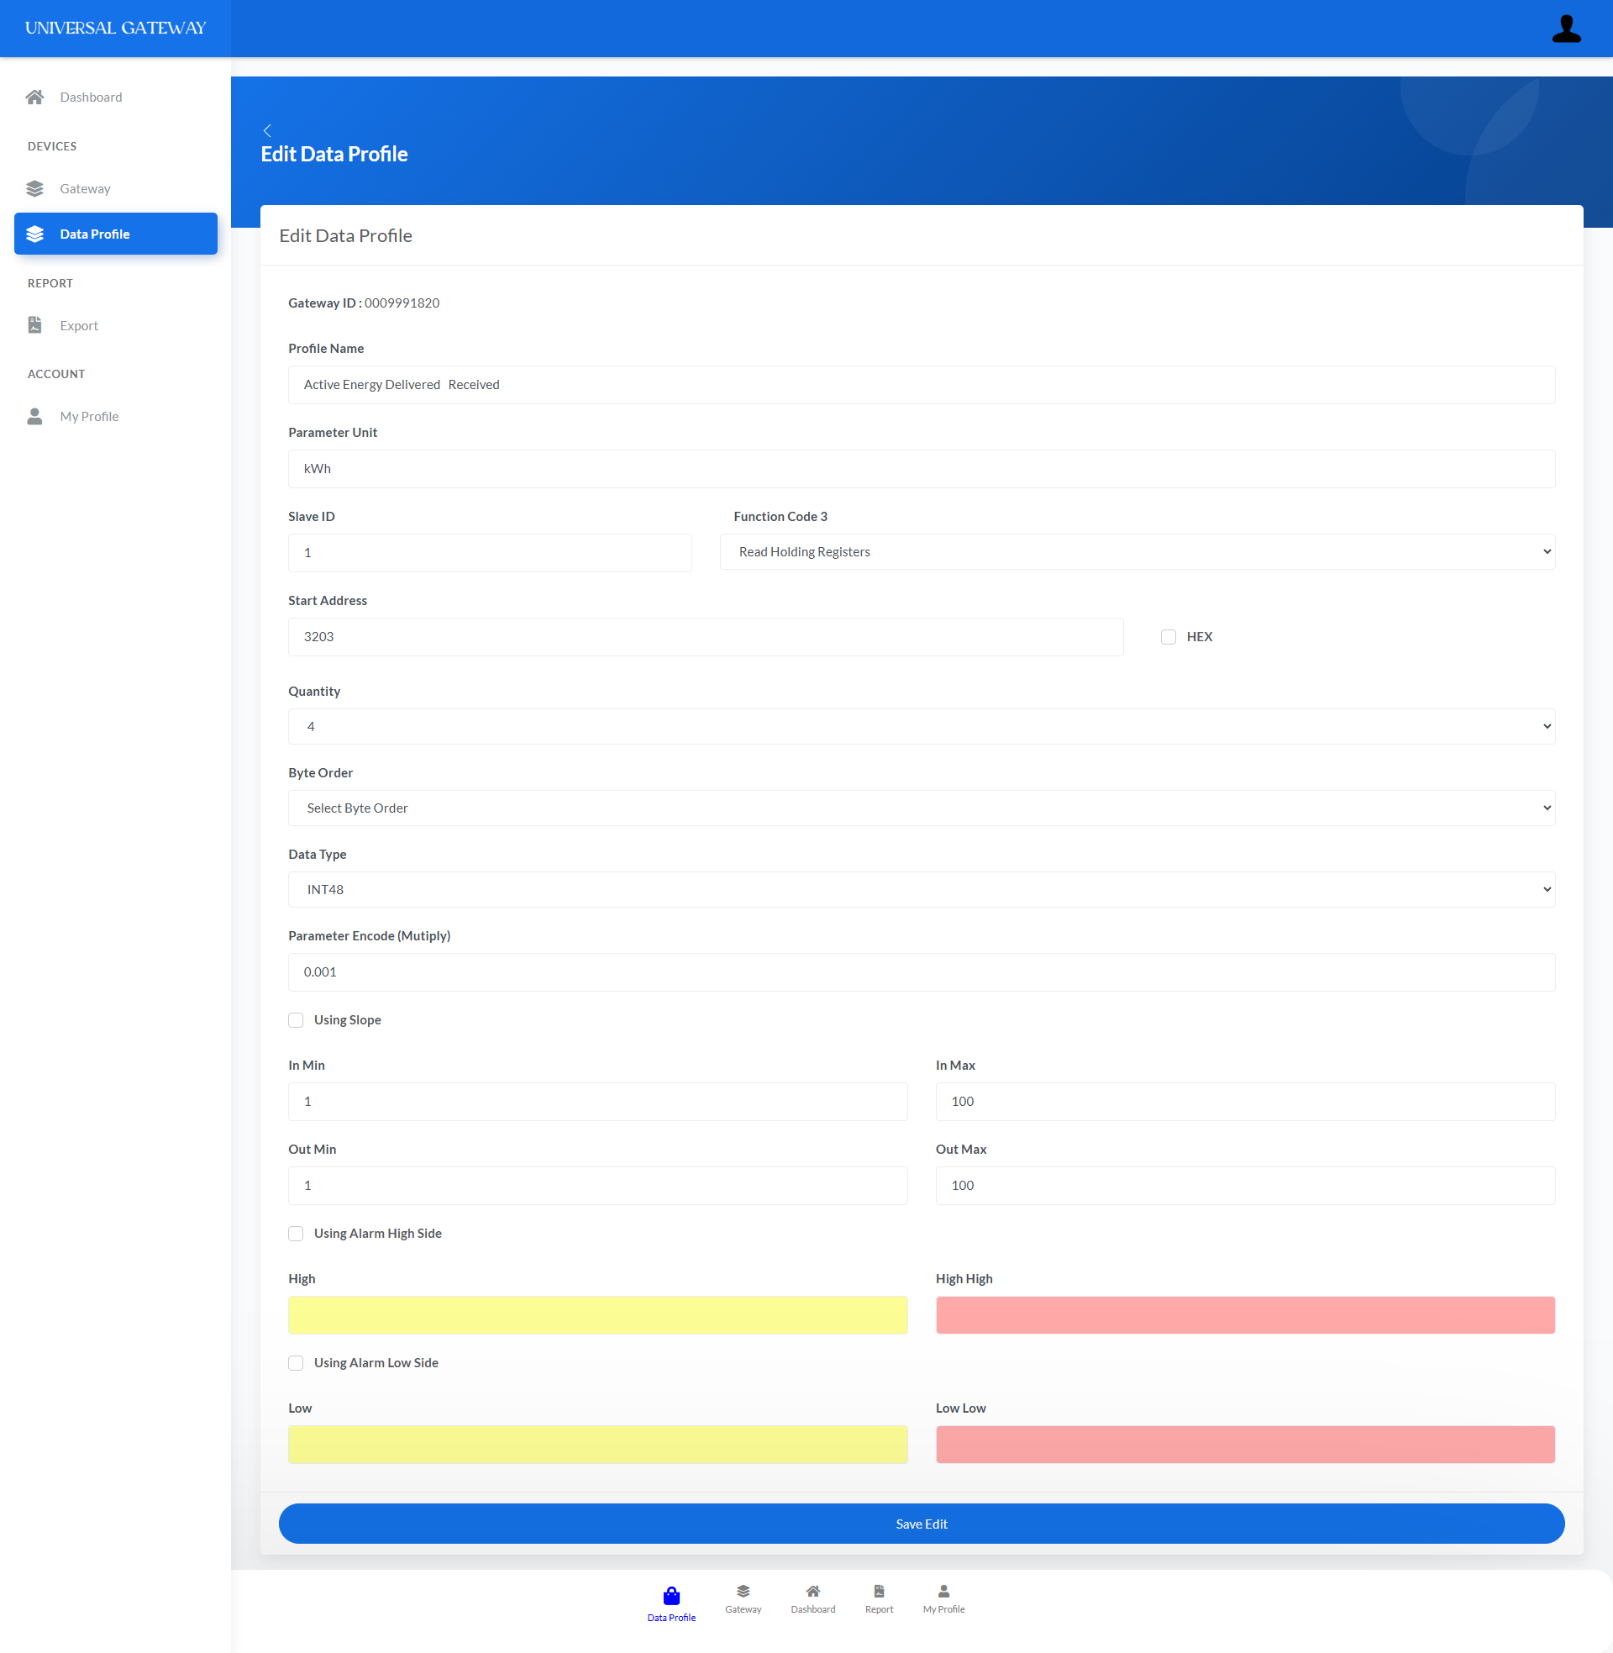Focus the Start Address input field
This screenshot has height=1653, width=1613.
(705, 637)
